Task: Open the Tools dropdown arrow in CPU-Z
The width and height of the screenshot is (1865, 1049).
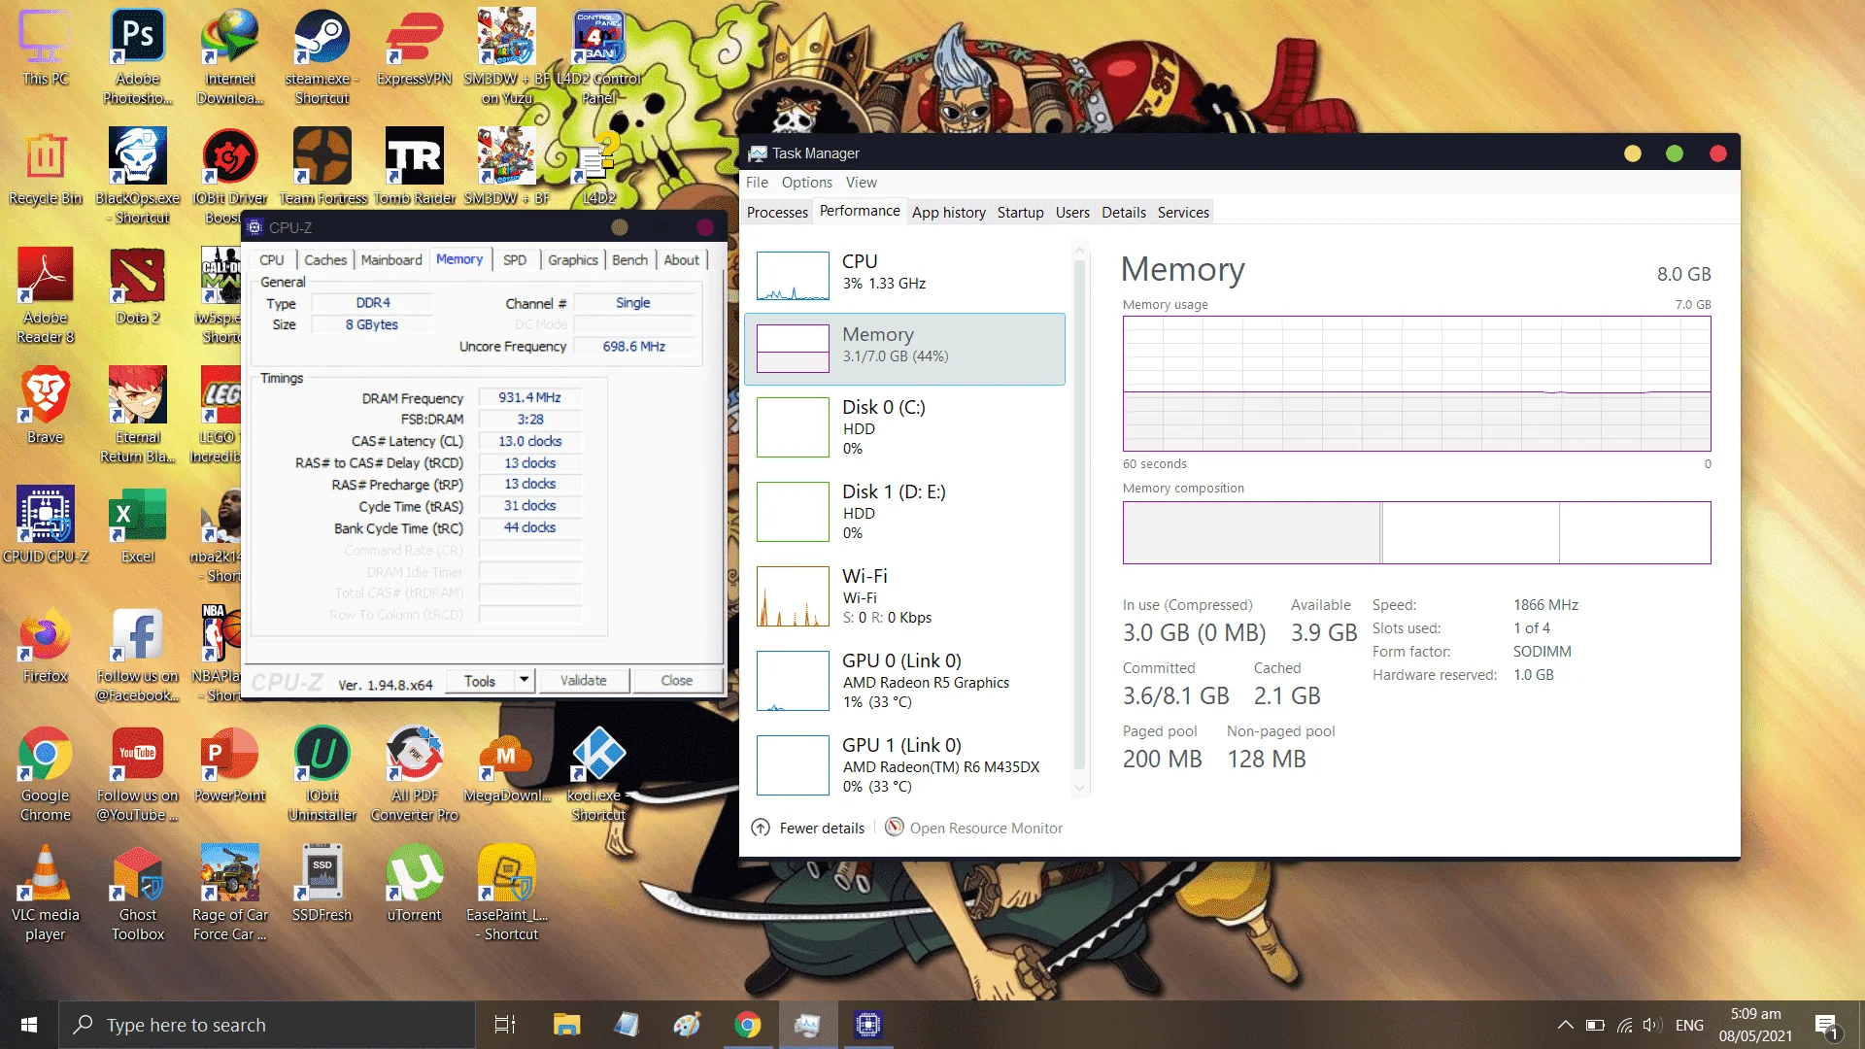Action: [x=524, y=680]
